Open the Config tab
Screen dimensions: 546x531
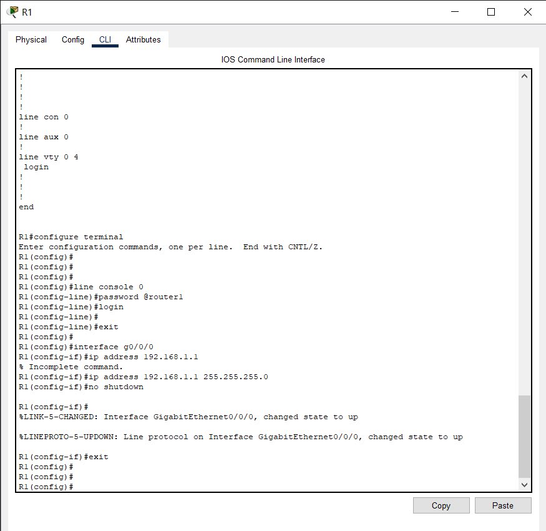coord(72,39)
